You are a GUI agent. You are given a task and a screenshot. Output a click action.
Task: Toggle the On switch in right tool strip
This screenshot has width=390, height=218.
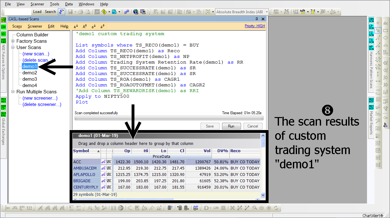[386, 118]
